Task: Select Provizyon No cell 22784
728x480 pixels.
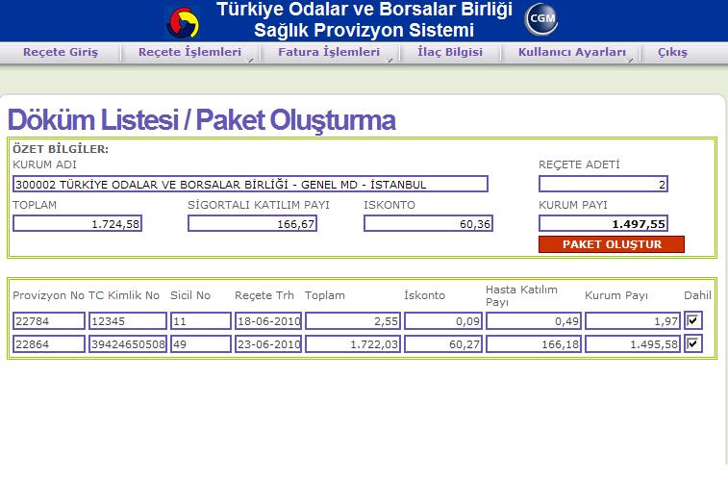Action: [x=49, y=320]
